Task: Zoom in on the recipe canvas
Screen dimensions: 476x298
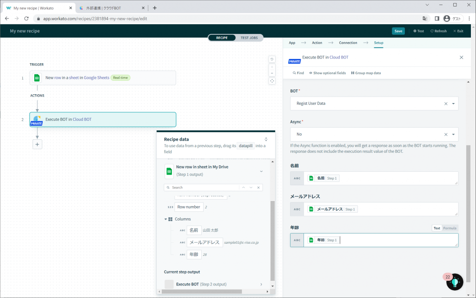Action: pyautogui.click(x=272, y=67)
